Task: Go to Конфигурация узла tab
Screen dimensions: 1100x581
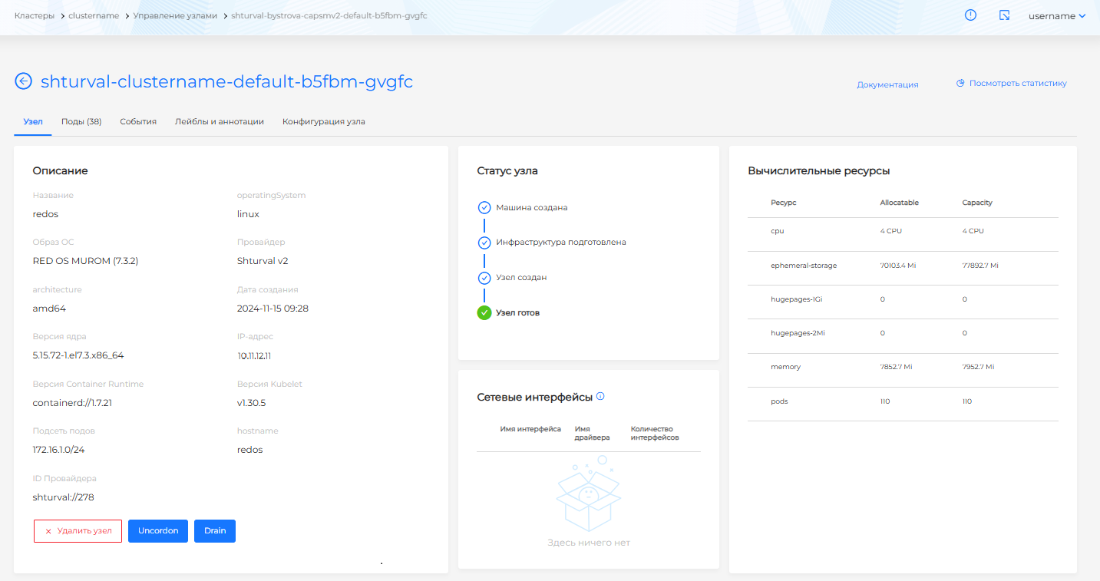Action: click(x=323, y=121)
